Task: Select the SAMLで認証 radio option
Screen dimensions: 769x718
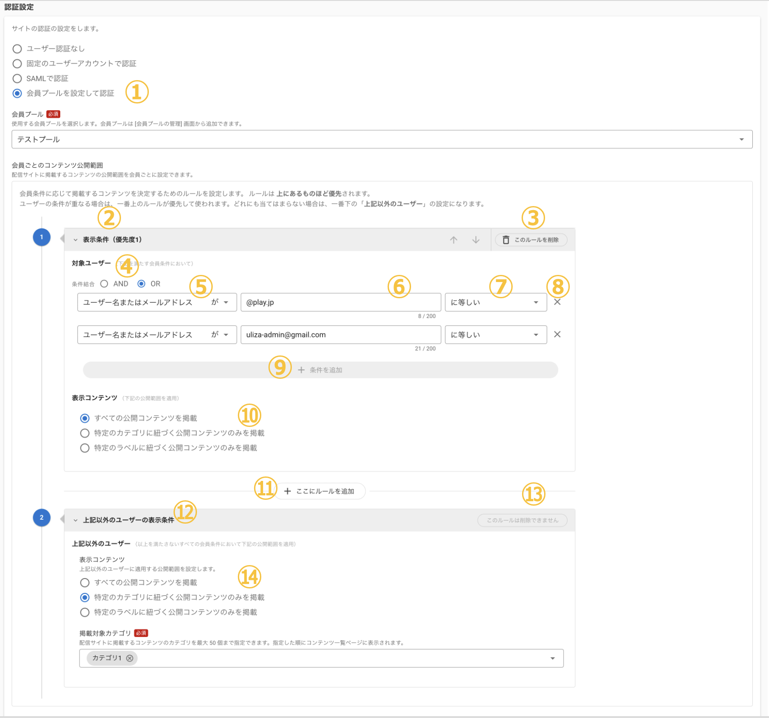Action: click(17, 79)
